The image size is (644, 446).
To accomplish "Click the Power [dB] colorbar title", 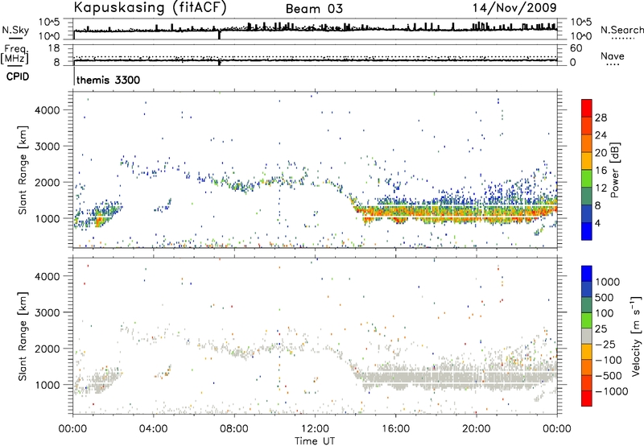I will click(615, 170).
